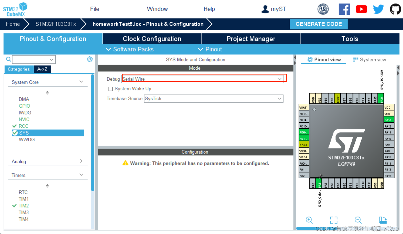Switch to the Clock Configuration tab

tap(152, 39)
